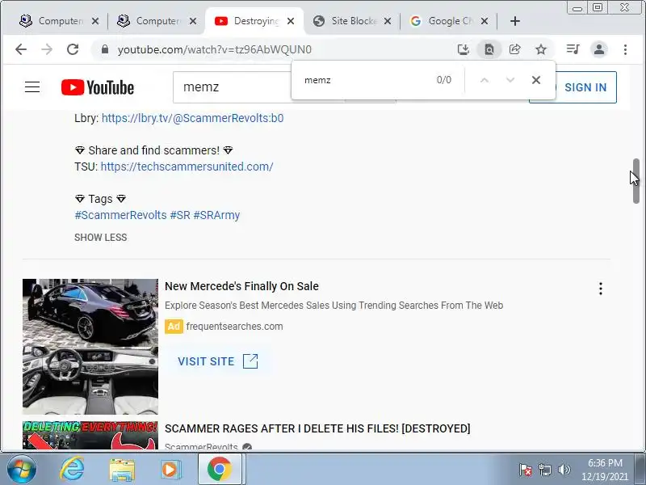646x485 pixels.
Task: Open the YouTube hamburger guide menu
Action: [32, 87]
